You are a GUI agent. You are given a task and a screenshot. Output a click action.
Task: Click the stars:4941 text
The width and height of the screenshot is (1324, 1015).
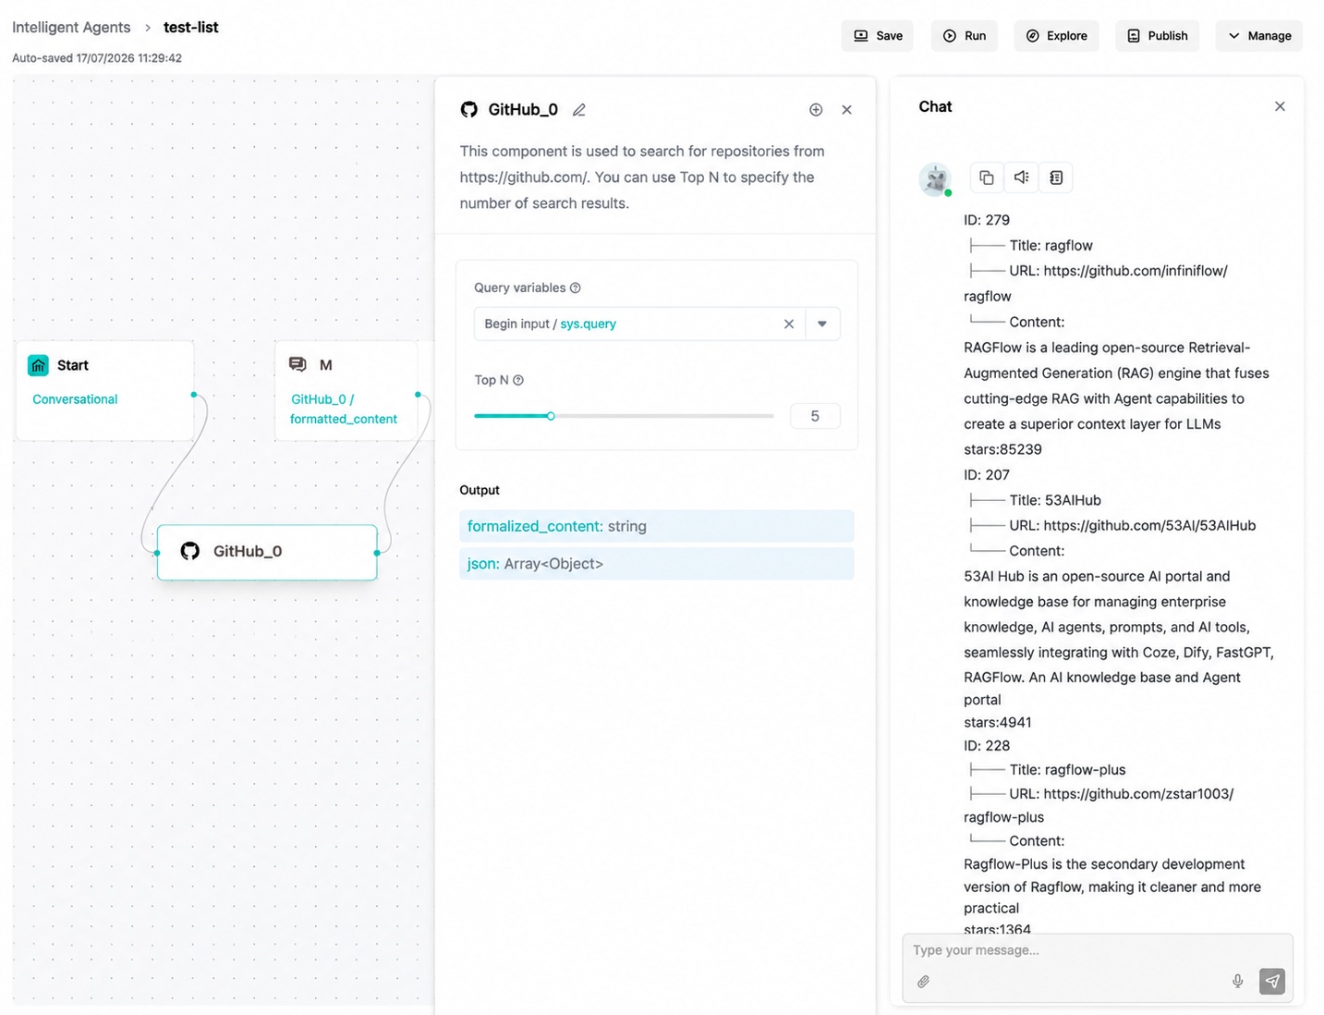998,723
